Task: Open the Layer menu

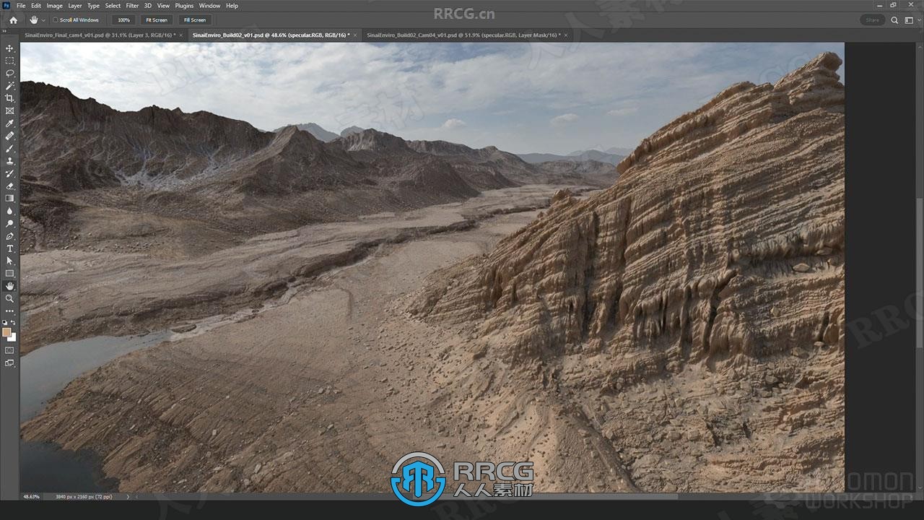Action: click(75, 6)
